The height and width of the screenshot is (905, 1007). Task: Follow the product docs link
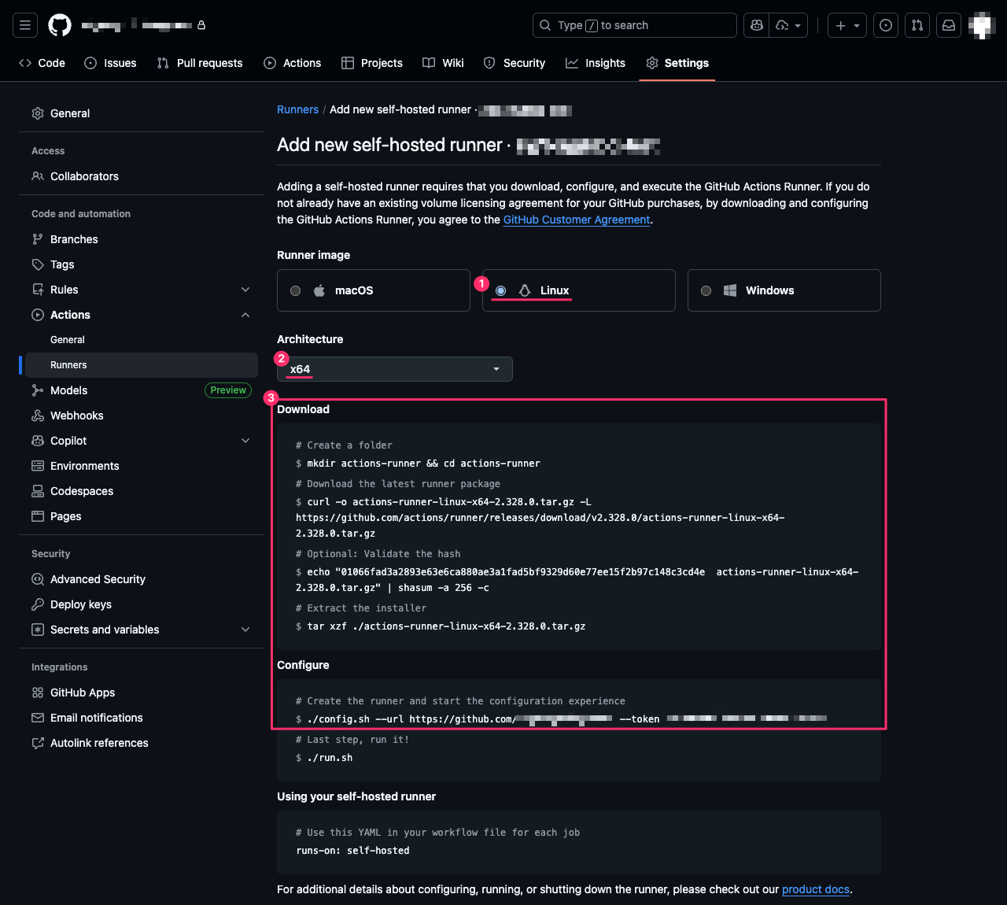815,889
